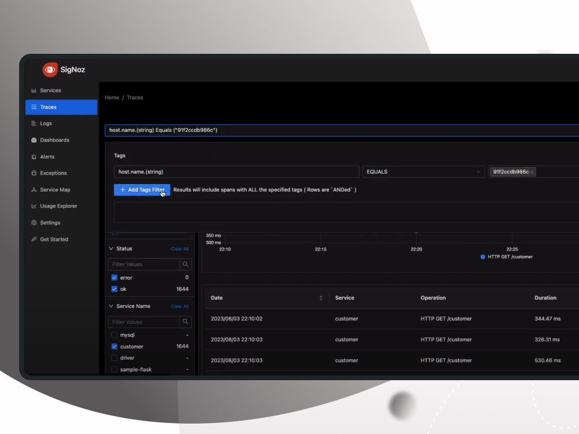The height and width of the screenshot is (434, 579).
Task: Click the Add Tags Filter button
Action: 142,190
